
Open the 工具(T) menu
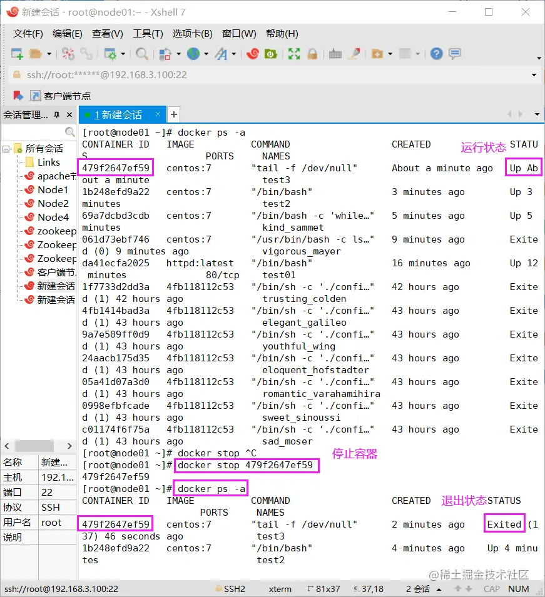148,34
